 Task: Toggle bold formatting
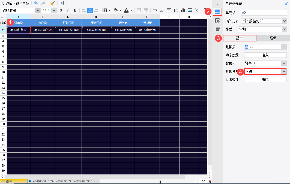61,10
